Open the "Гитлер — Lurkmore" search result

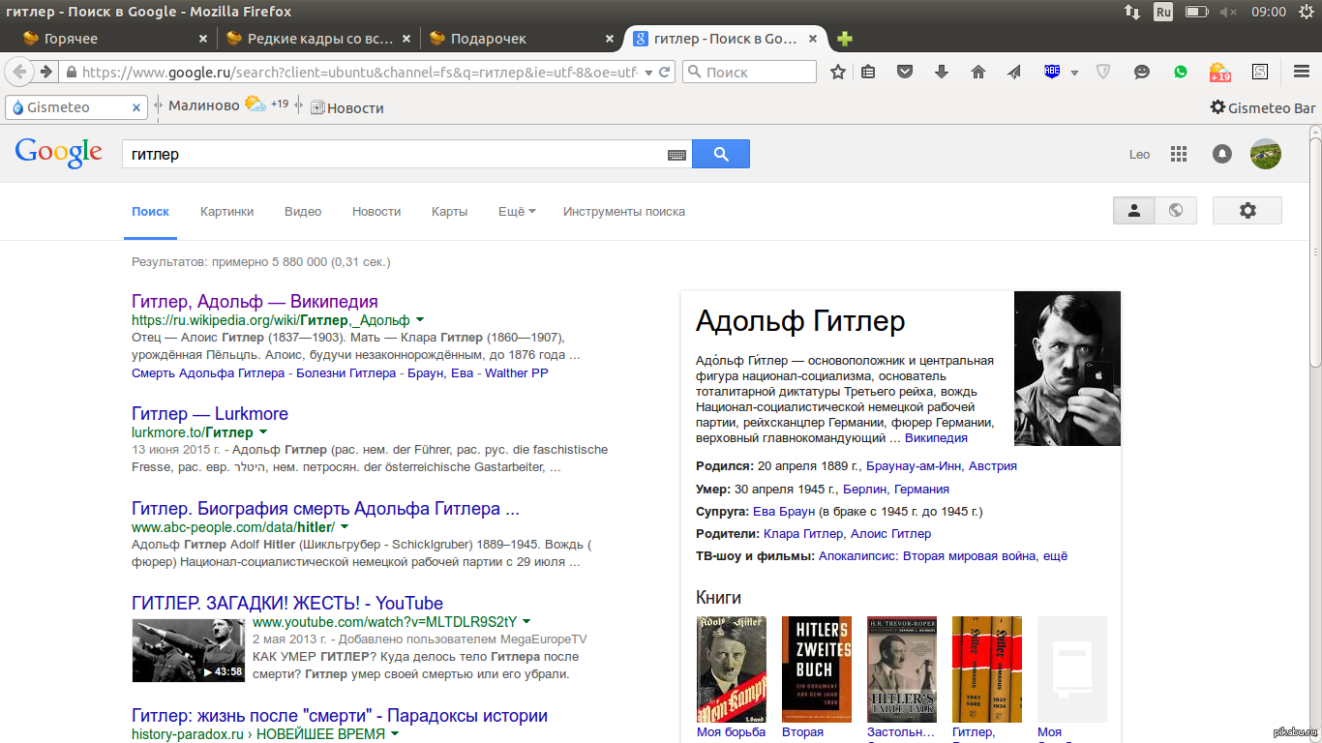210,414
